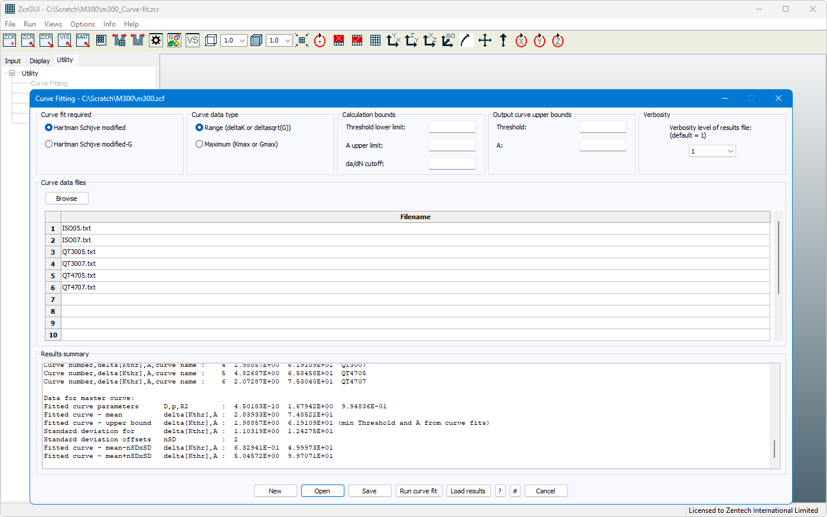Click Run curve fit button
Screen dimensions: 827x517
tap(419, 491)
